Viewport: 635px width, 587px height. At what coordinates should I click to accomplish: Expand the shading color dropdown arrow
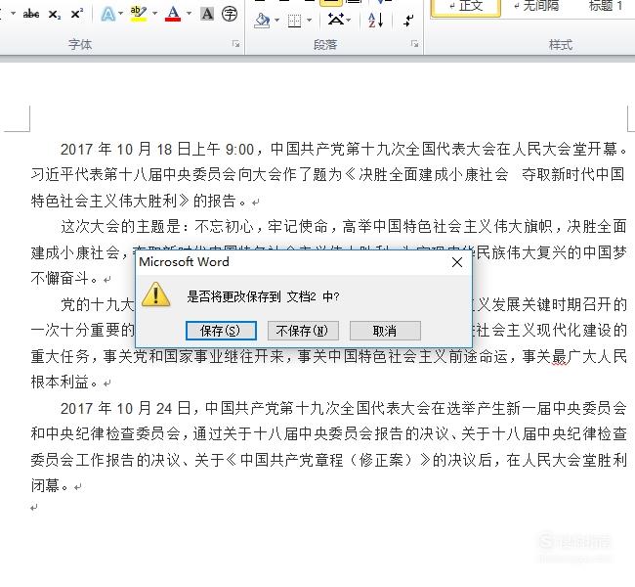coord(277,20)
